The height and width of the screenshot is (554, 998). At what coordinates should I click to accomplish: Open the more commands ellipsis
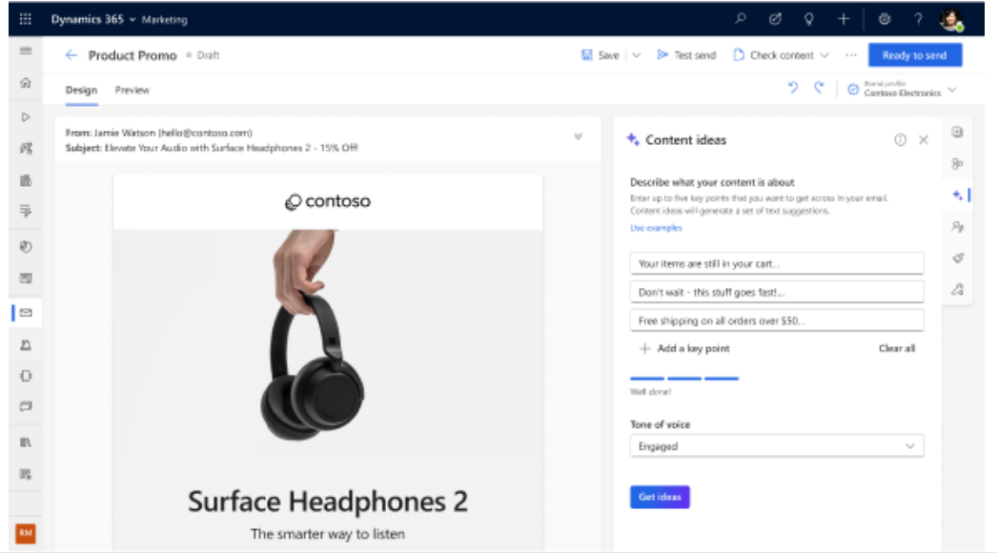pyautogui.click(x=851, y=55)
